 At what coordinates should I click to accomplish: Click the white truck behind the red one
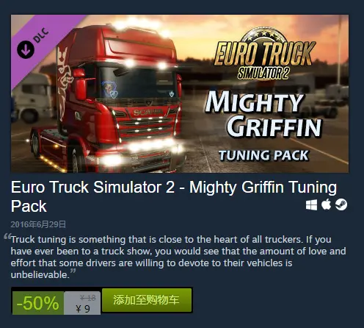click(33, 98)
